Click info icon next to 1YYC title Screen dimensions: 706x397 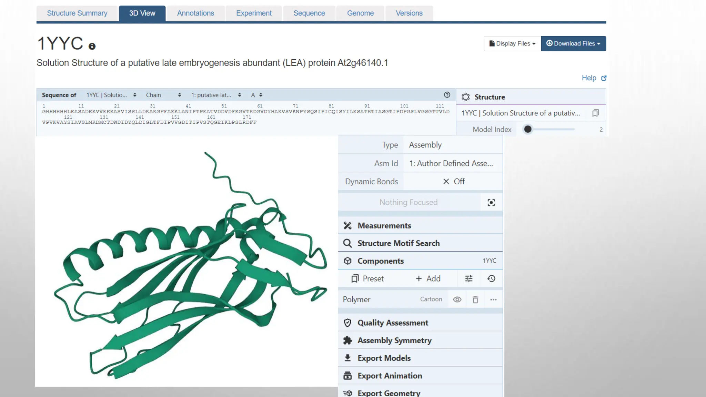click(x=92, y=46)
